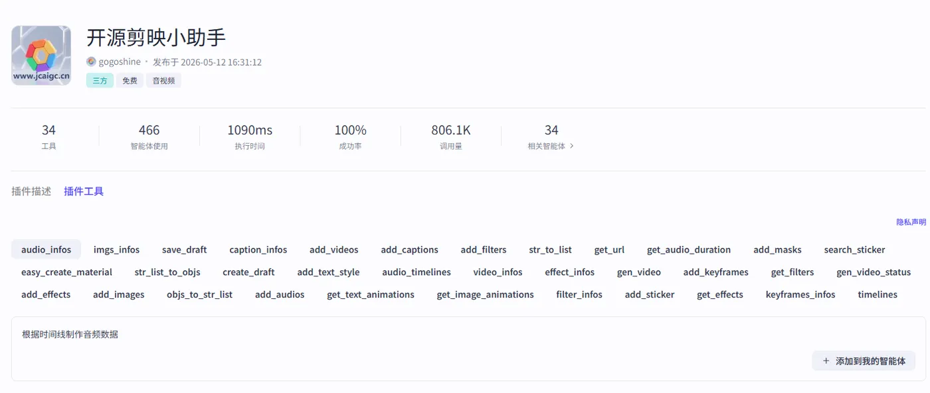Select the str_list_to_objs tool
This screenshot has width=930, height=393.
(x=167, y=272)
